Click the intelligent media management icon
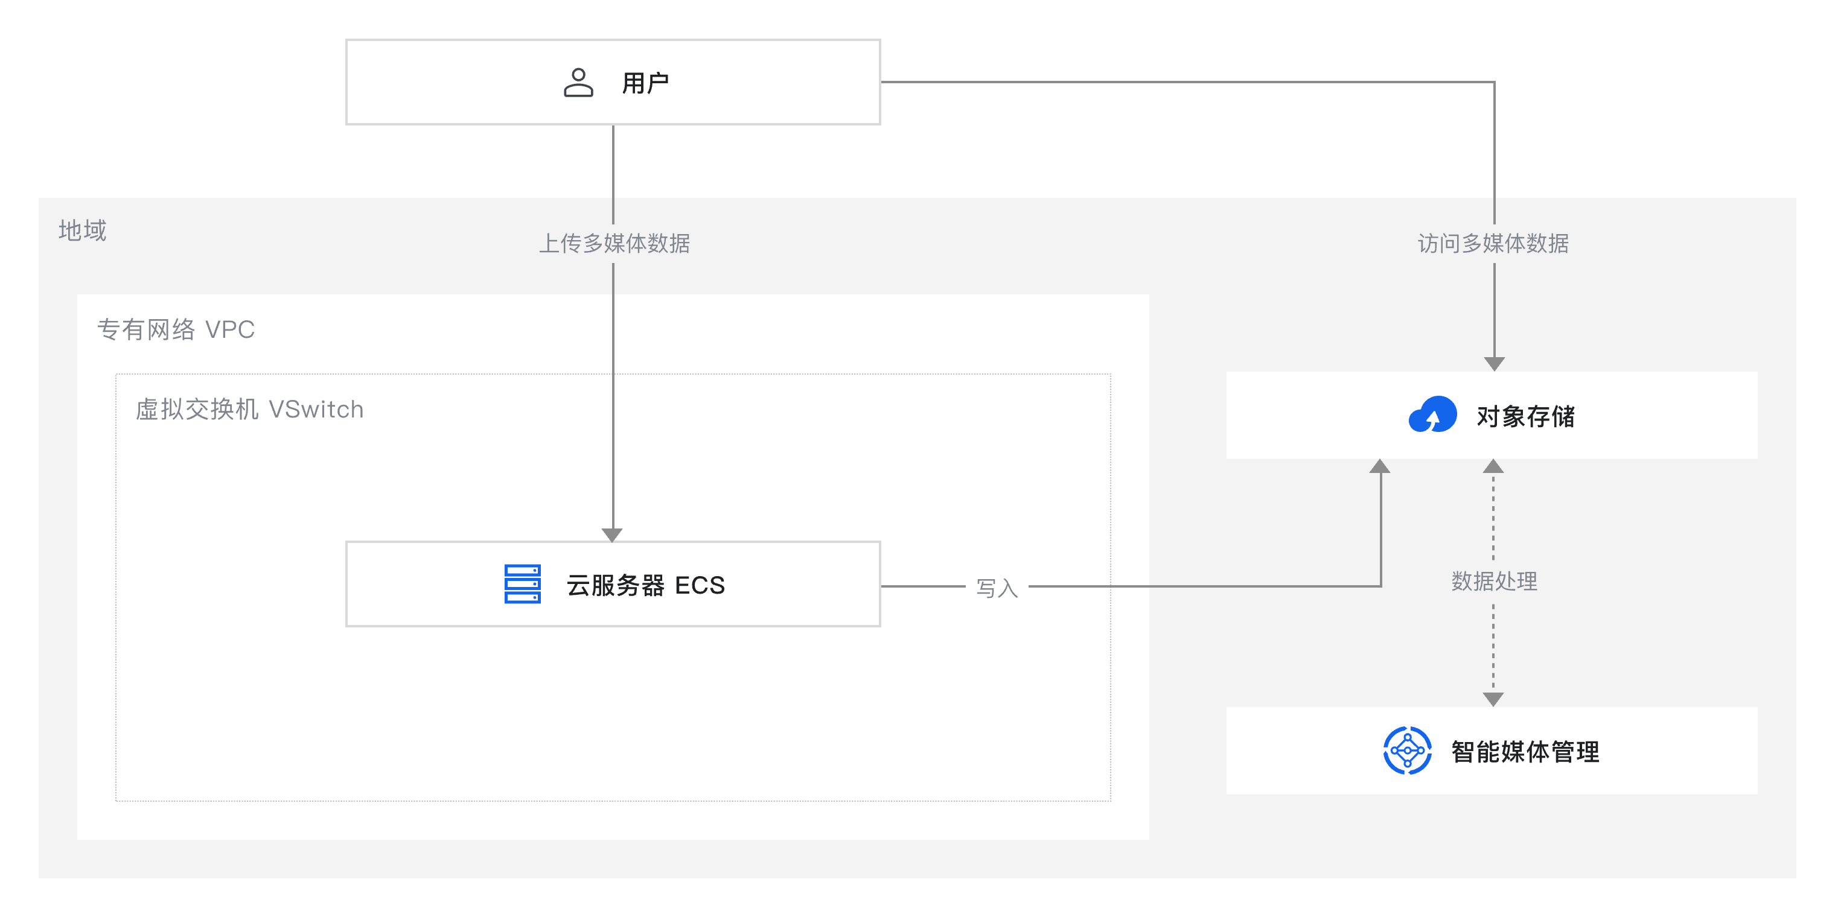The width and height of the screenshot is (1835, 917). point(1407,750)
